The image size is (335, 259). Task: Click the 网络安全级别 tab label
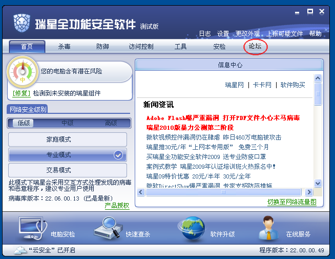[27, 109]
